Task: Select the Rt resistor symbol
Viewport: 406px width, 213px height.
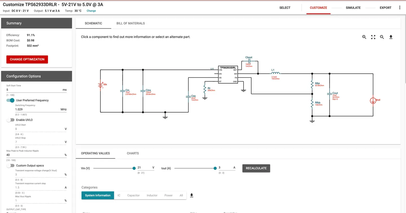Action: (205, 89)
